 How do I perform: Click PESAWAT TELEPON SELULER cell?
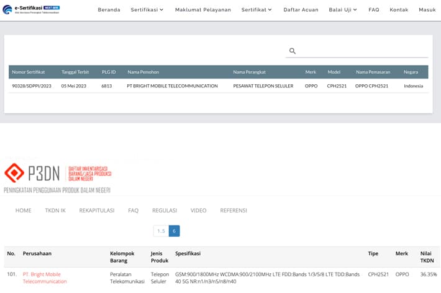click(x=263, y=86)
